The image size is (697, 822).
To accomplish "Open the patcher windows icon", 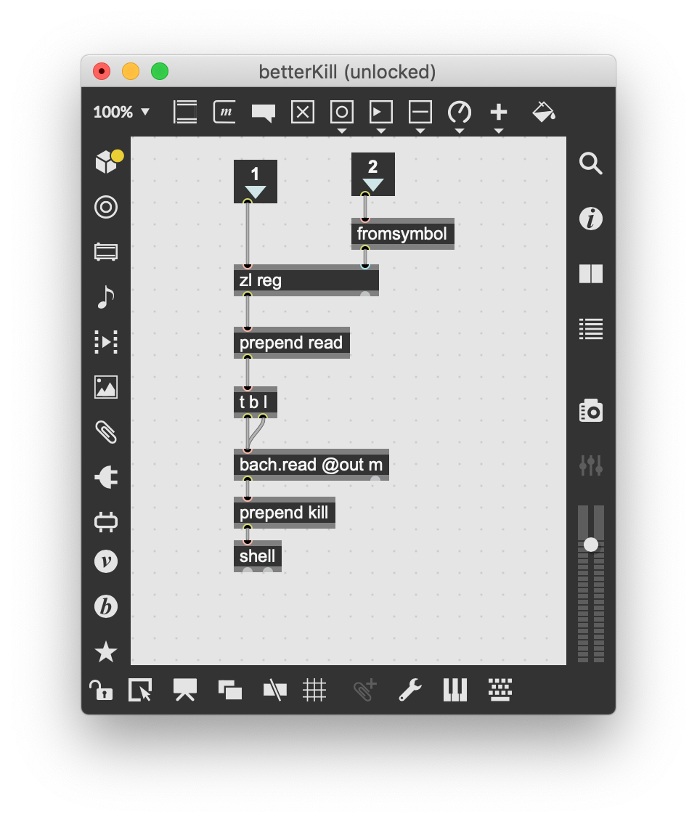I will coord(230,690).
